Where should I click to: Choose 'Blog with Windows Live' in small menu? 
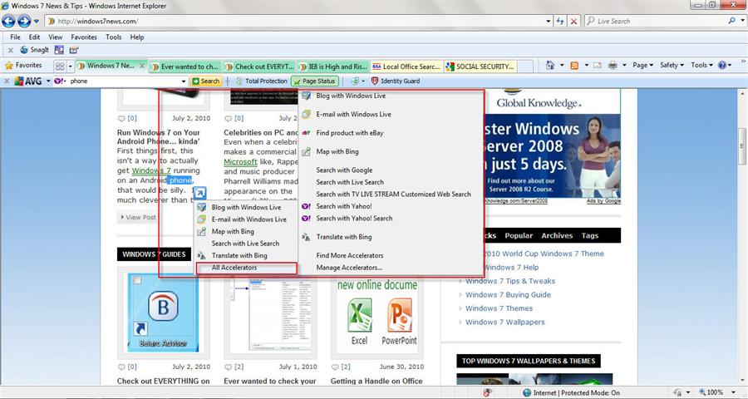point(246,207)
